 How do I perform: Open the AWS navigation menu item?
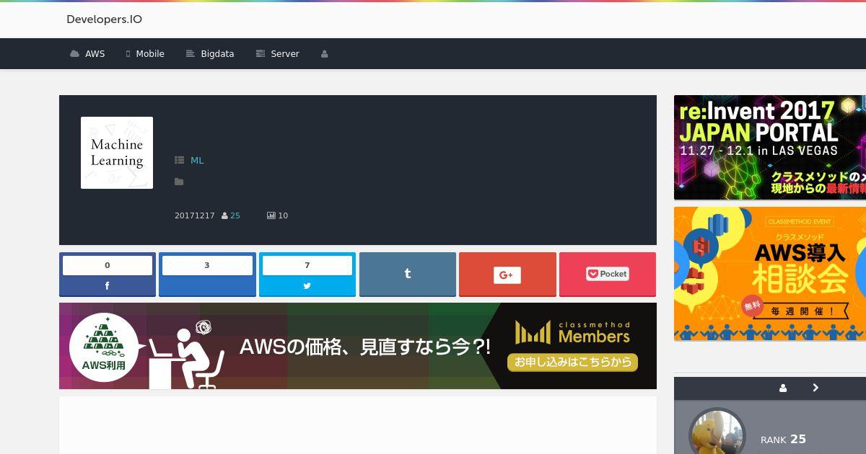tap(87, 54)
